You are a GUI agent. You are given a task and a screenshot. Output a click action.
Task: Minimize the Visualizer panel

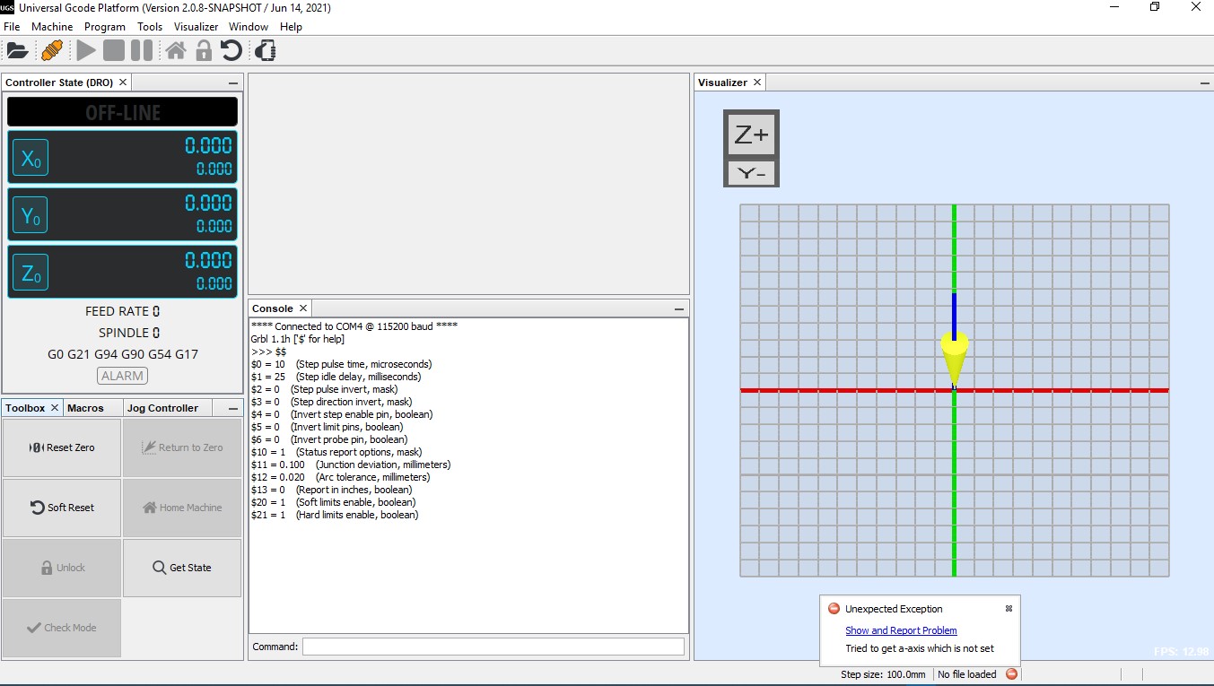1205,82
